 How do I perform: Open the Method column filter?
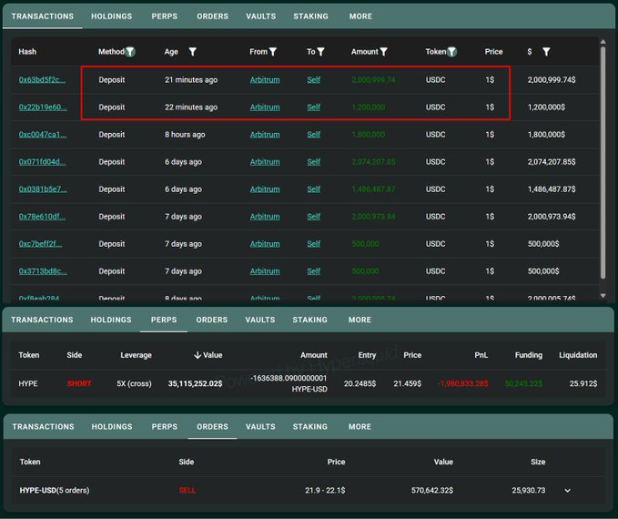(x=130, y=52)
